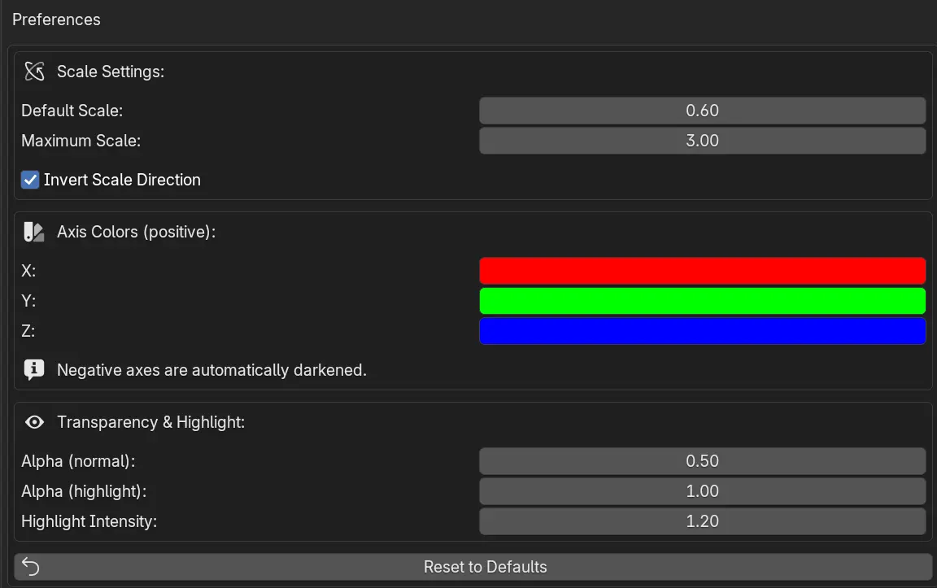Click the Alpha (normal) value field

coord(702,461)
